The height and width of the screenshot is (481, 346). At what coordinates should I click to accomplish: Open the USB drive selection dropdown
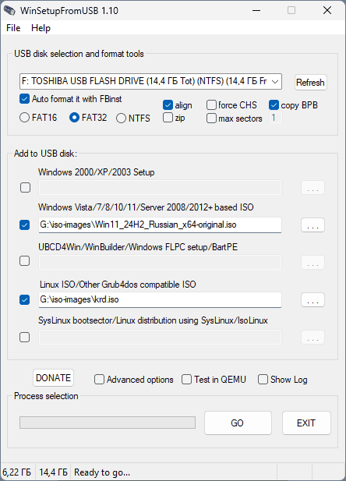pos(150,81)
